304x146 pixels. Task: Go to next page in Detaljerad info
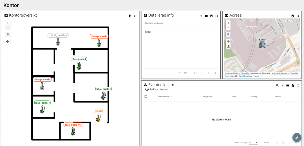pos(208,73)
